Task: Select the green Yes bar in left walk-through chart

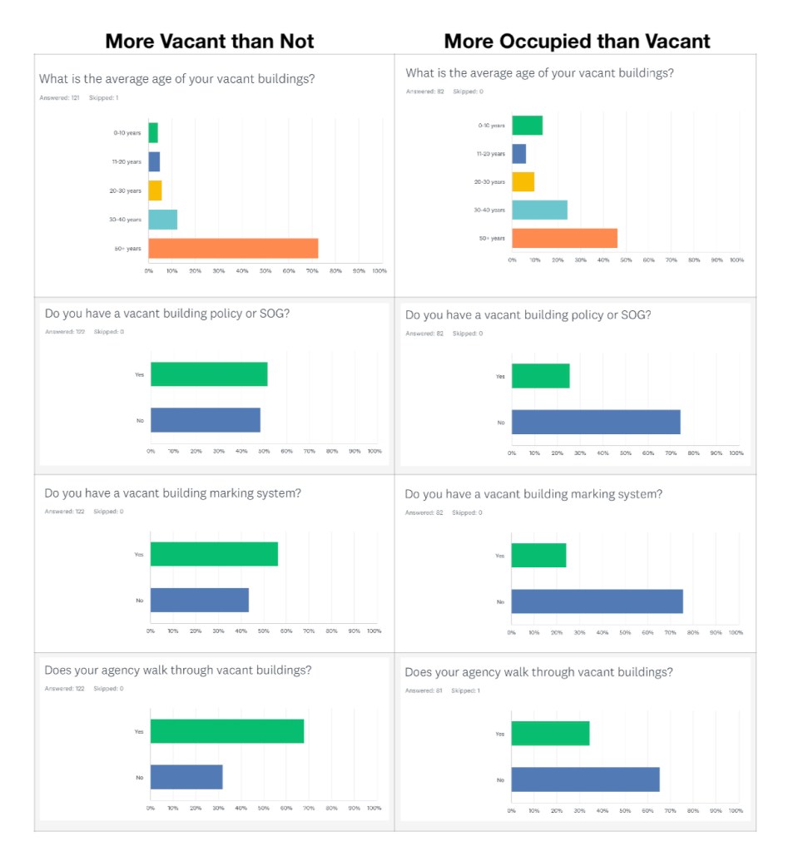Action: (227, 731)
